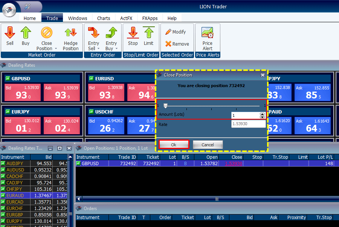Click the Bid column header in rates table
The width and height of the screenshot is (339, 227).
[41, 157]
